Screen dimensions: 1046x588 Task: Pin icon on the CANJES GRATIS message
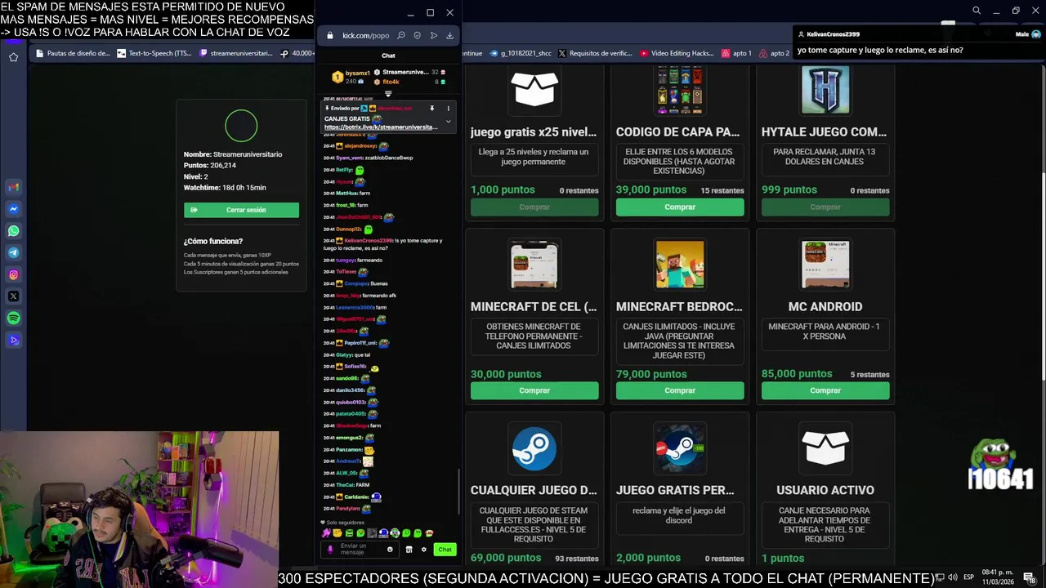[431, 108]
